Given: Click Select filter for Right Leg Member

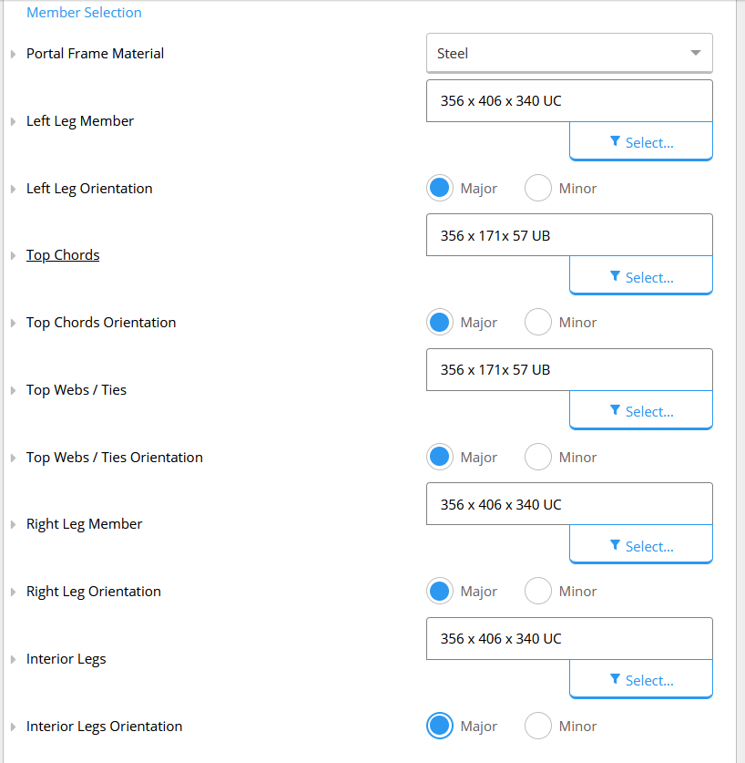Looking at the screenshot, I should click(x=641, y=544).
